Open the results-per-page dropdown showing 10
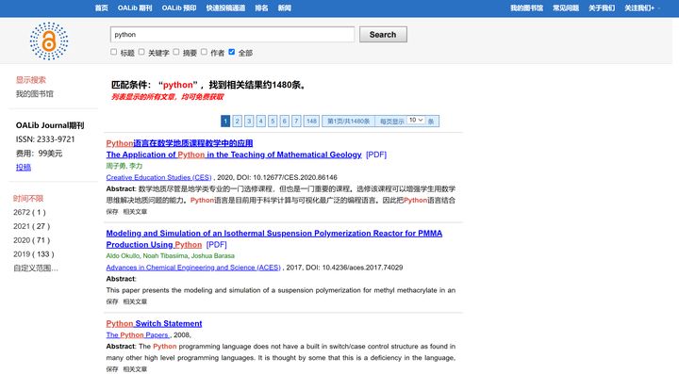The height and width of the screenshot is (374, 679). click(x=416, y=121)
